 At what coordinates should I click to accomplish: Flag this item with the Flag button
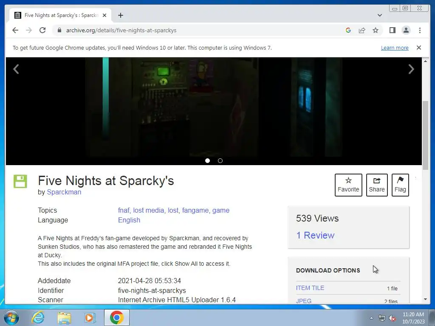pyautogui.click(x=400, y=185)
